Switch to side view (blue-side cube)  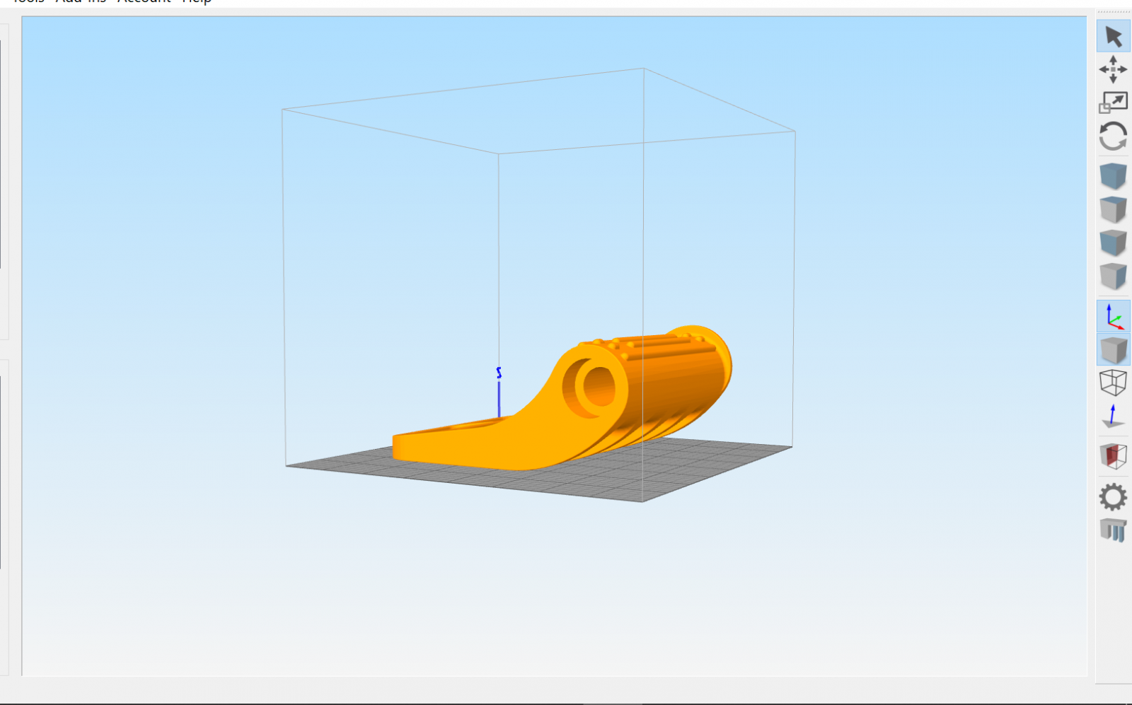1113,276
